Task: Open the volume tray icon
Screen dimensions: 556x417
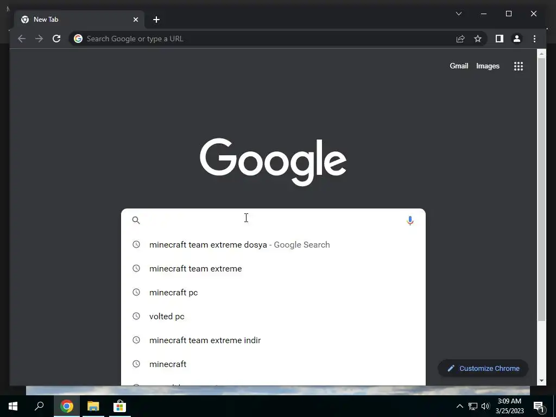Action: coord(485,406)
